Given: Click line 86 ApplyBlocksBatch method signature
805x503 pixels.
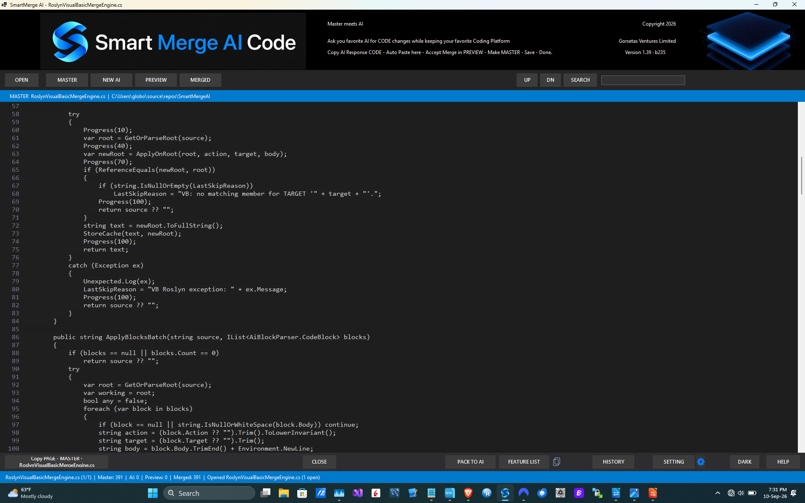Looking at the screenshot, I should 211,337.
